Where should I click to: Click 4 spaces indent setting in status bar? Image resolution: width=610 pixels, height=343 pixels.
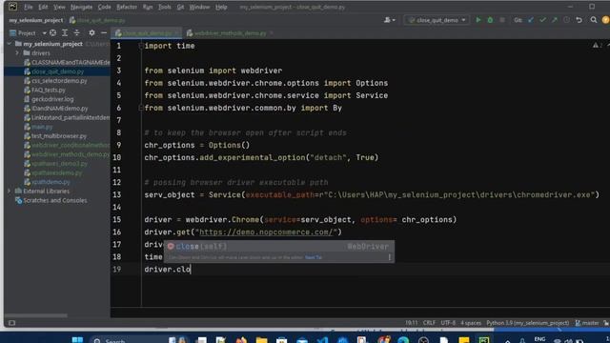click(471, 323)
